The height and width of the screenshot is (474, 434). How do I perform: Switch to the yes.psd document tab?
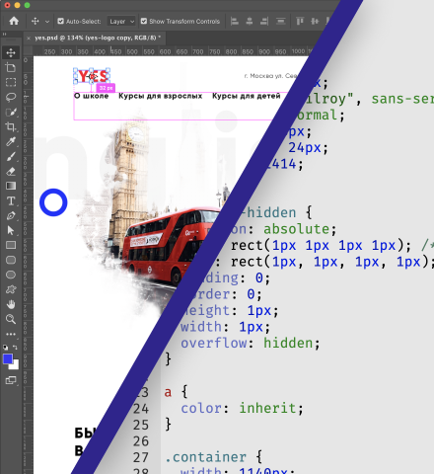pos(98,38)
